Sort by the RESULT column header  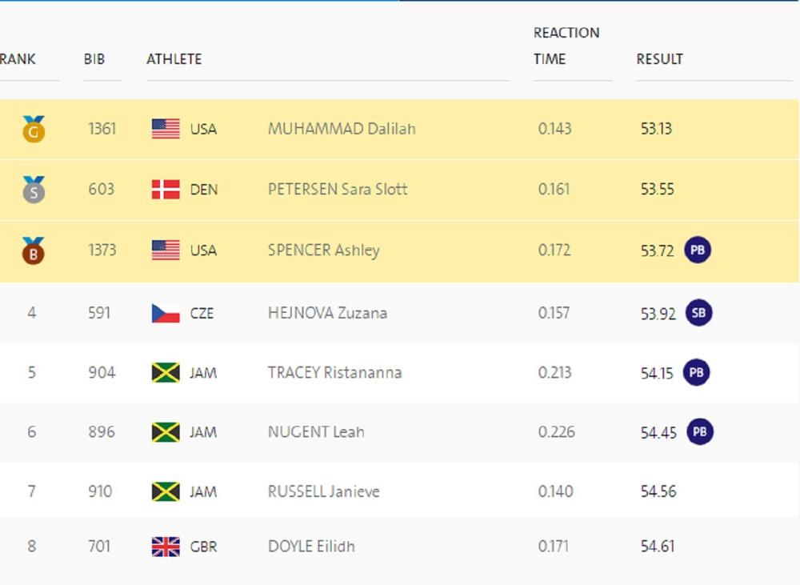660,59
